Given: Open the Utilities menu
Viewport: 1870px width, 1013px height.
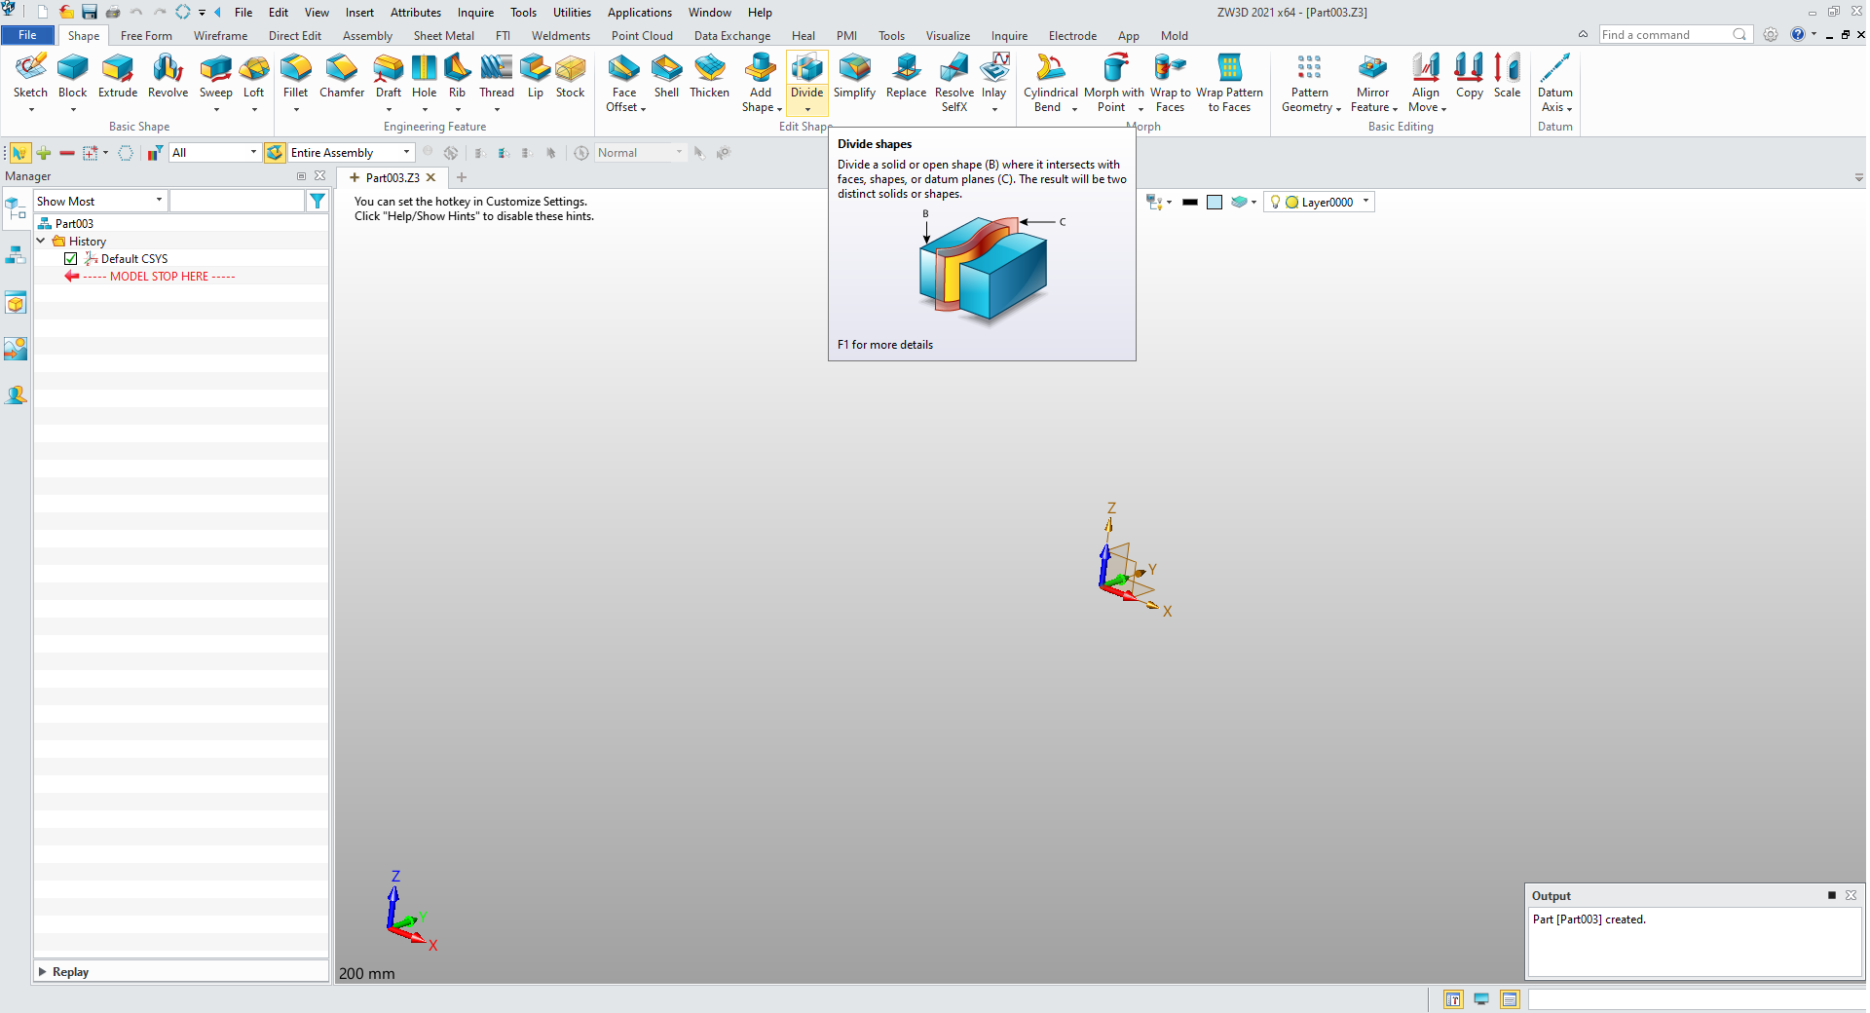Looking at the screenshot, I should tap(572, 13).
